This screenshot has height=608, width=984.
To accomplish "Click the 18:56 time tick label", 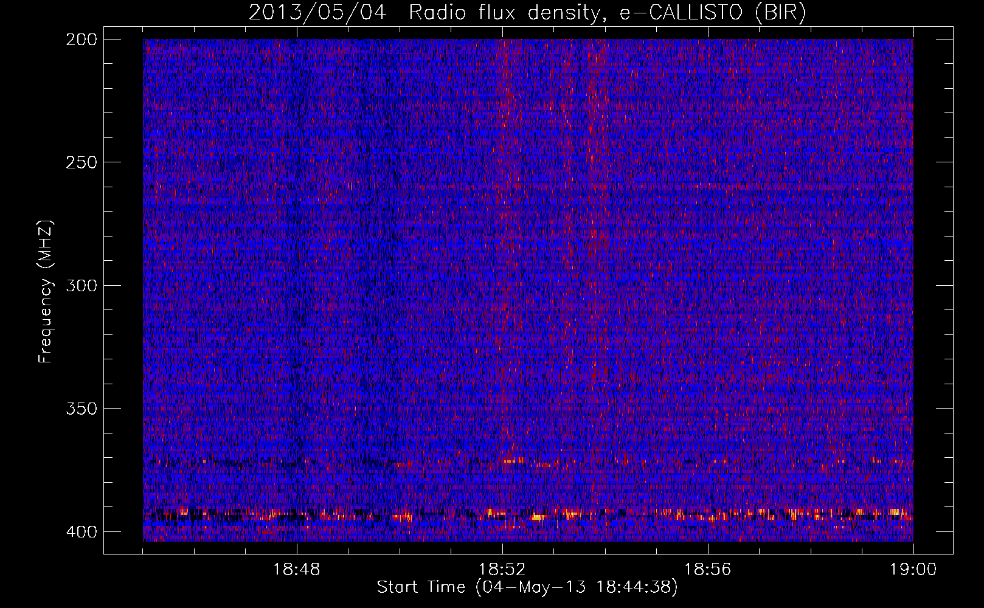I will (x=708, y=570).
